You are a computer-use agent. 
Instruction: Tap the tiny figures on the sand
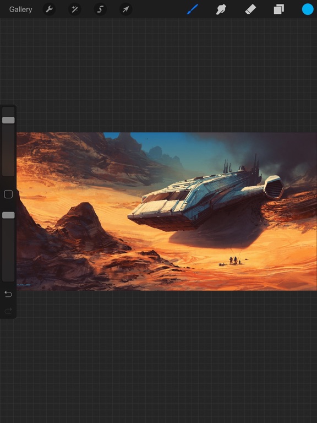(x=233, y=261)
